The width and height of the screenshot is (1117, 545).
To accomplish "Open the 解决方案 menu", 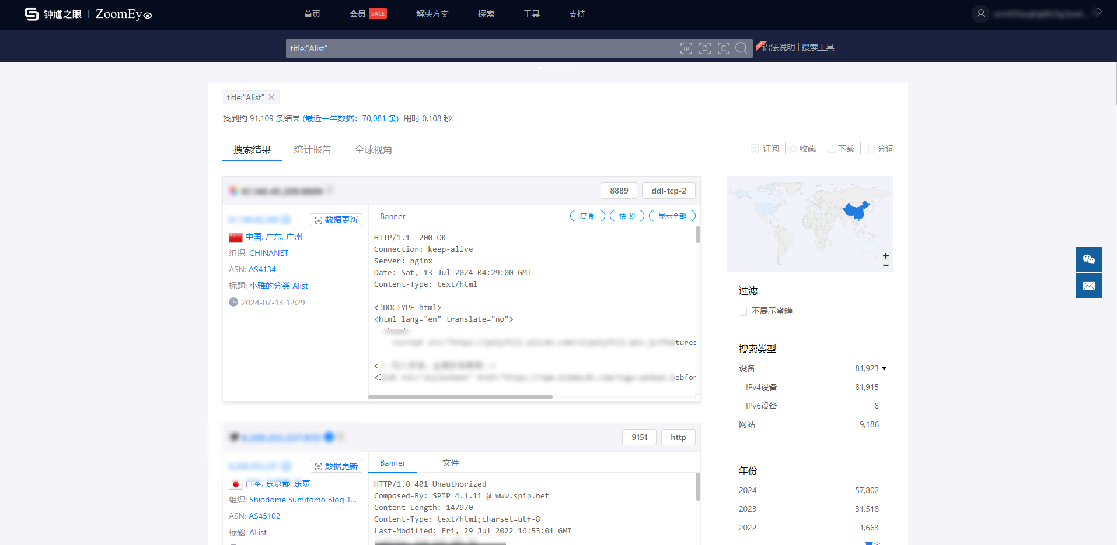I will (x=432, y=14).
